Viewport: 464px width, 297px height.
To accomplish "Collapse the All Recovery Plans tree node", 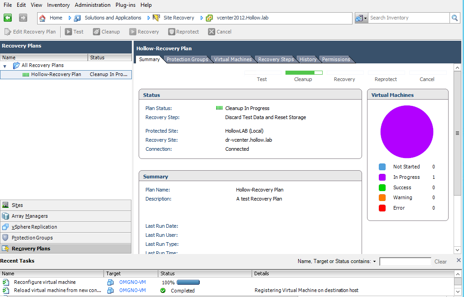I will [4, 65].
